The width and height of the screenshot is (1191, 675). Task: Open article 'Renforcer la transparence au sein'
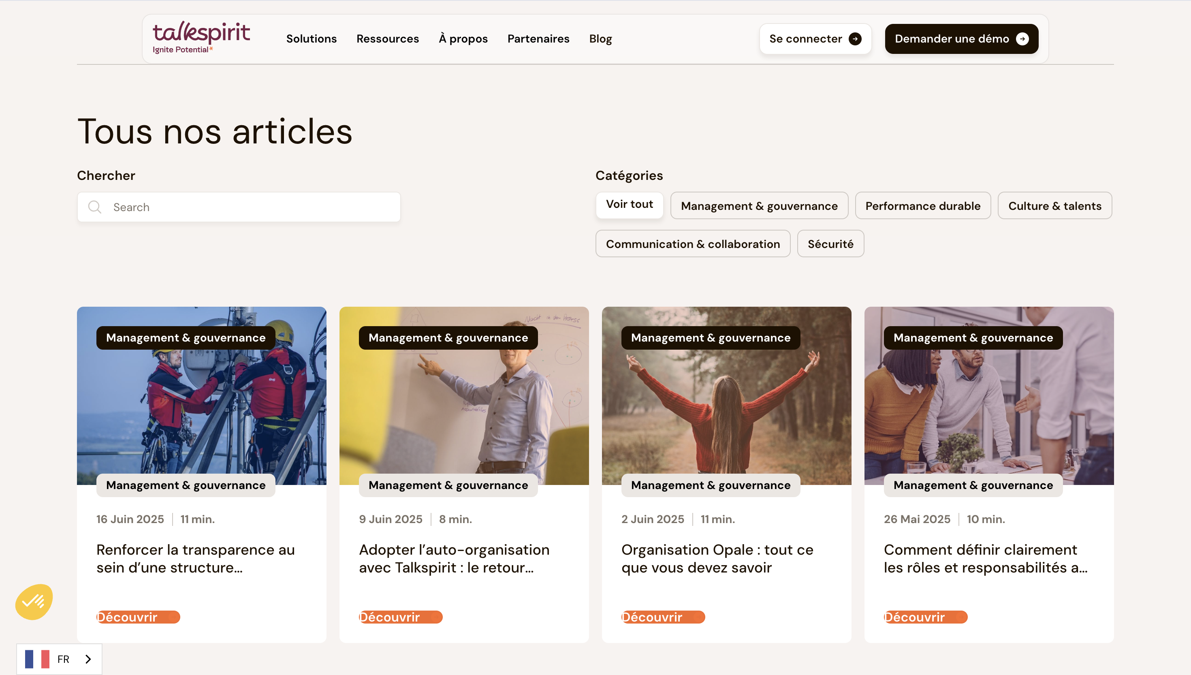click(x=196, y=558)
